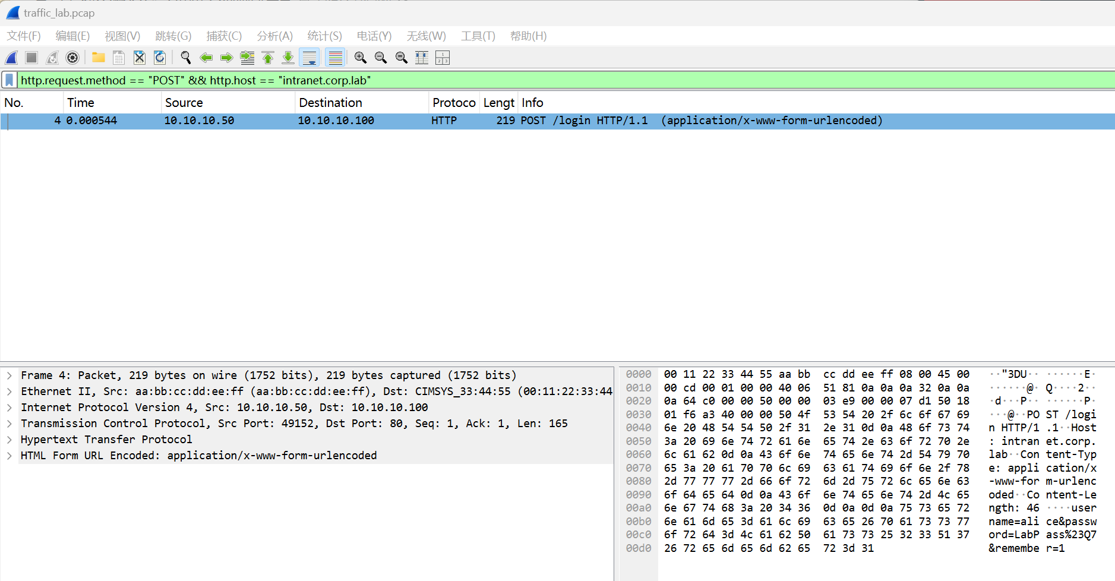Jump to the last packet
The width and height of the screenshot is (1115, 581).
[x=288, y=58]
